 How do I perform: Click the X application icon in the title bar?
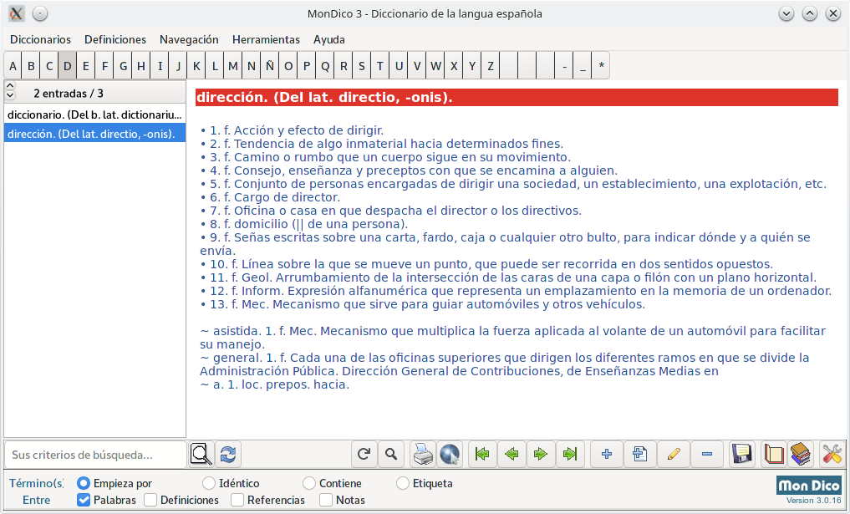pos(16,13)
